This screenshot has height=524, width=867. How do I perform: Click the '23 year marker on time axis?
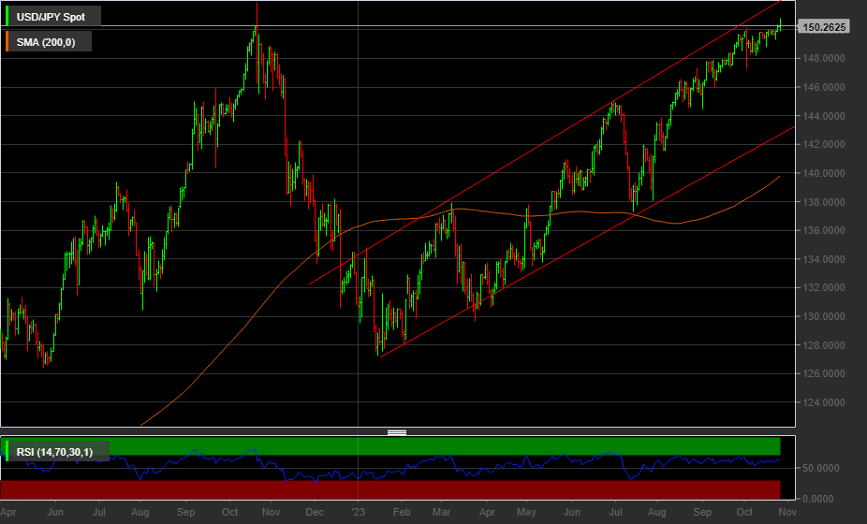358,513
